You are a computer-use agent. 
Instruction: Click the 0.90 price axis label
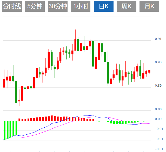158,62
